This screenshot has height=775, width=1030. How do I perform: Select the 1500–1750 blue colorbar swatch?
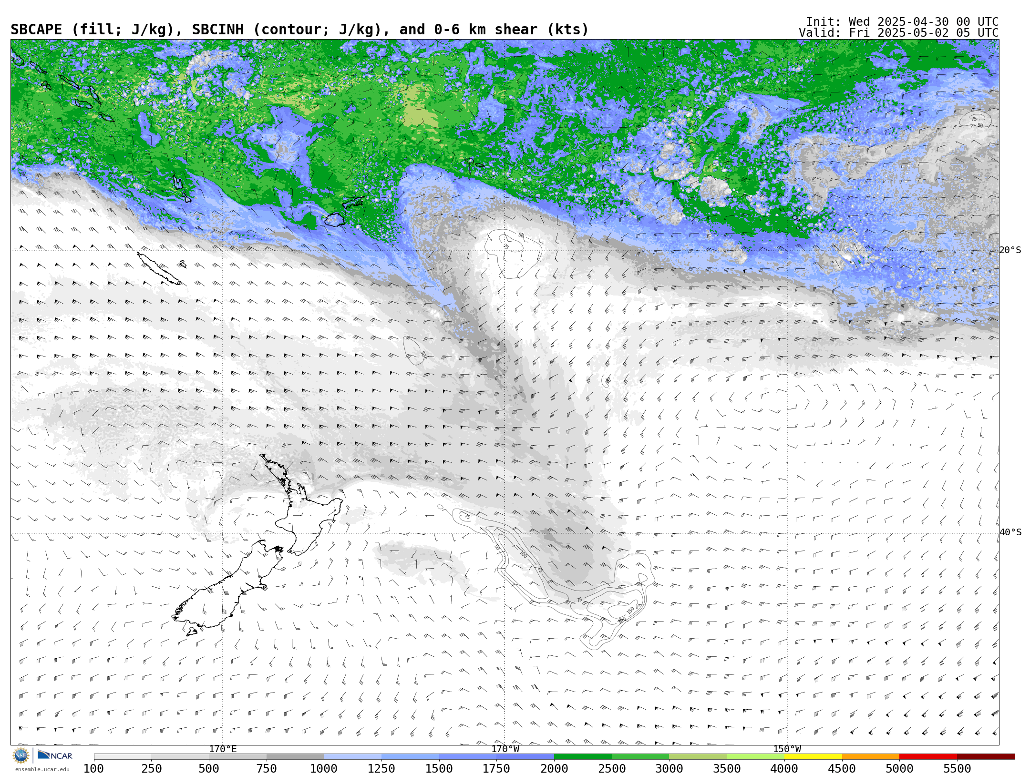[468, 757]
